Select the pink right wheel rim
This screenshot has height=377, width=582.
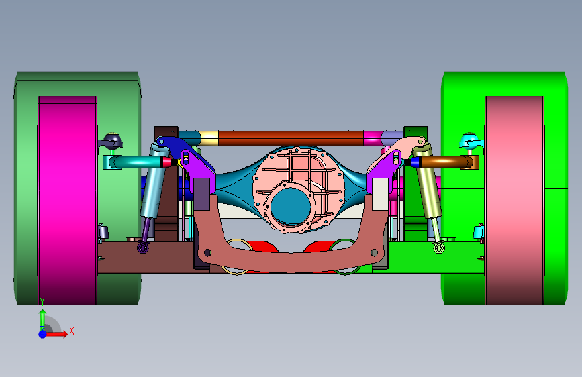514,201
